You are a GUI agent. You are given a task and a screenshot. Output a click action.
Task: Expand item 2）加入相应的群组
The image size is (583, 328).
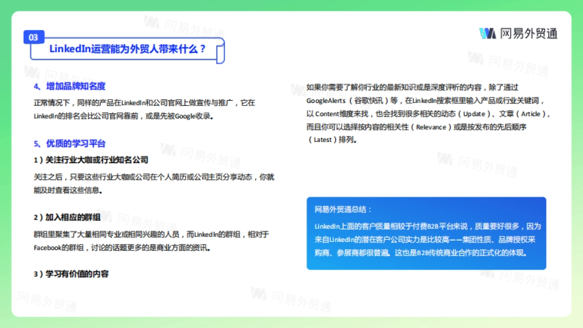68,218
